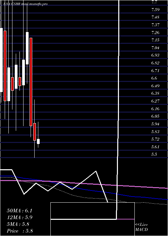
Task: Select the 6.16 price axis label
Action: (x=155, y=109)
